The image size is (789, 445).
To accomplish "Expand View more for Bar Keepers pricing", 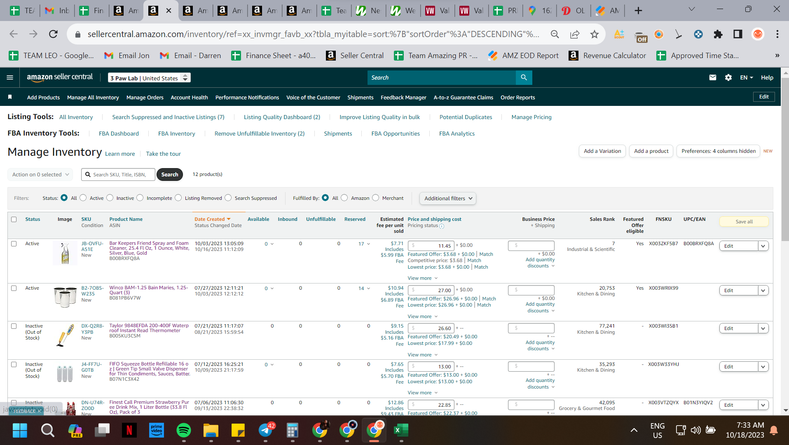I will (x=422, y=278).
